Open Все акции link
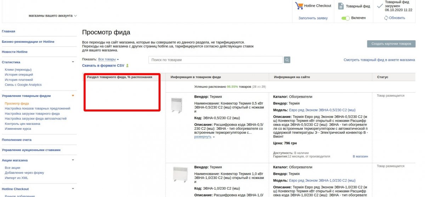This screenshot has width=425, height=197. point(12,168)
